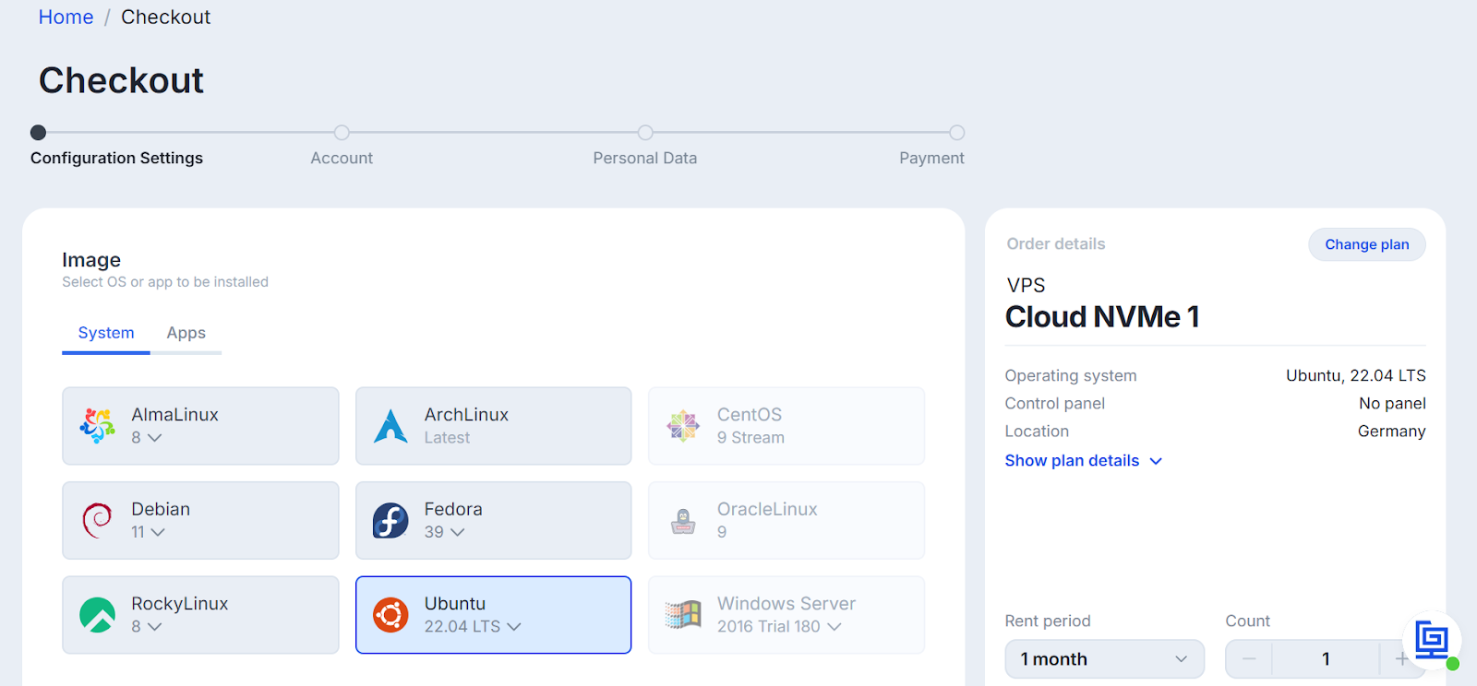Click the CentOS logo icon
This screenshot has height=686, width=1477.
(x=683, y=426)
